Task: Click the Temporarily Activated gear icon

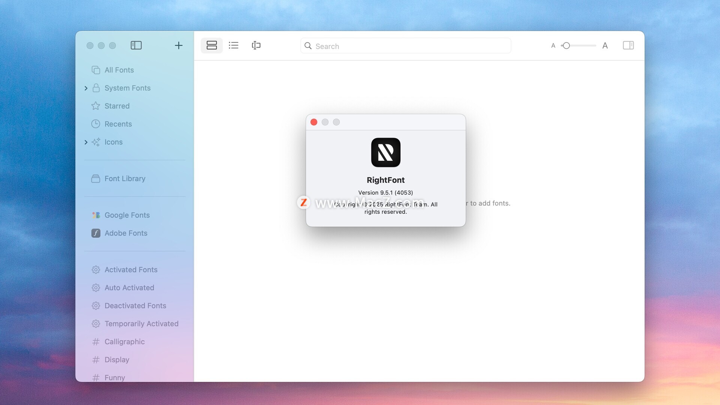Action: pos(96,324)
